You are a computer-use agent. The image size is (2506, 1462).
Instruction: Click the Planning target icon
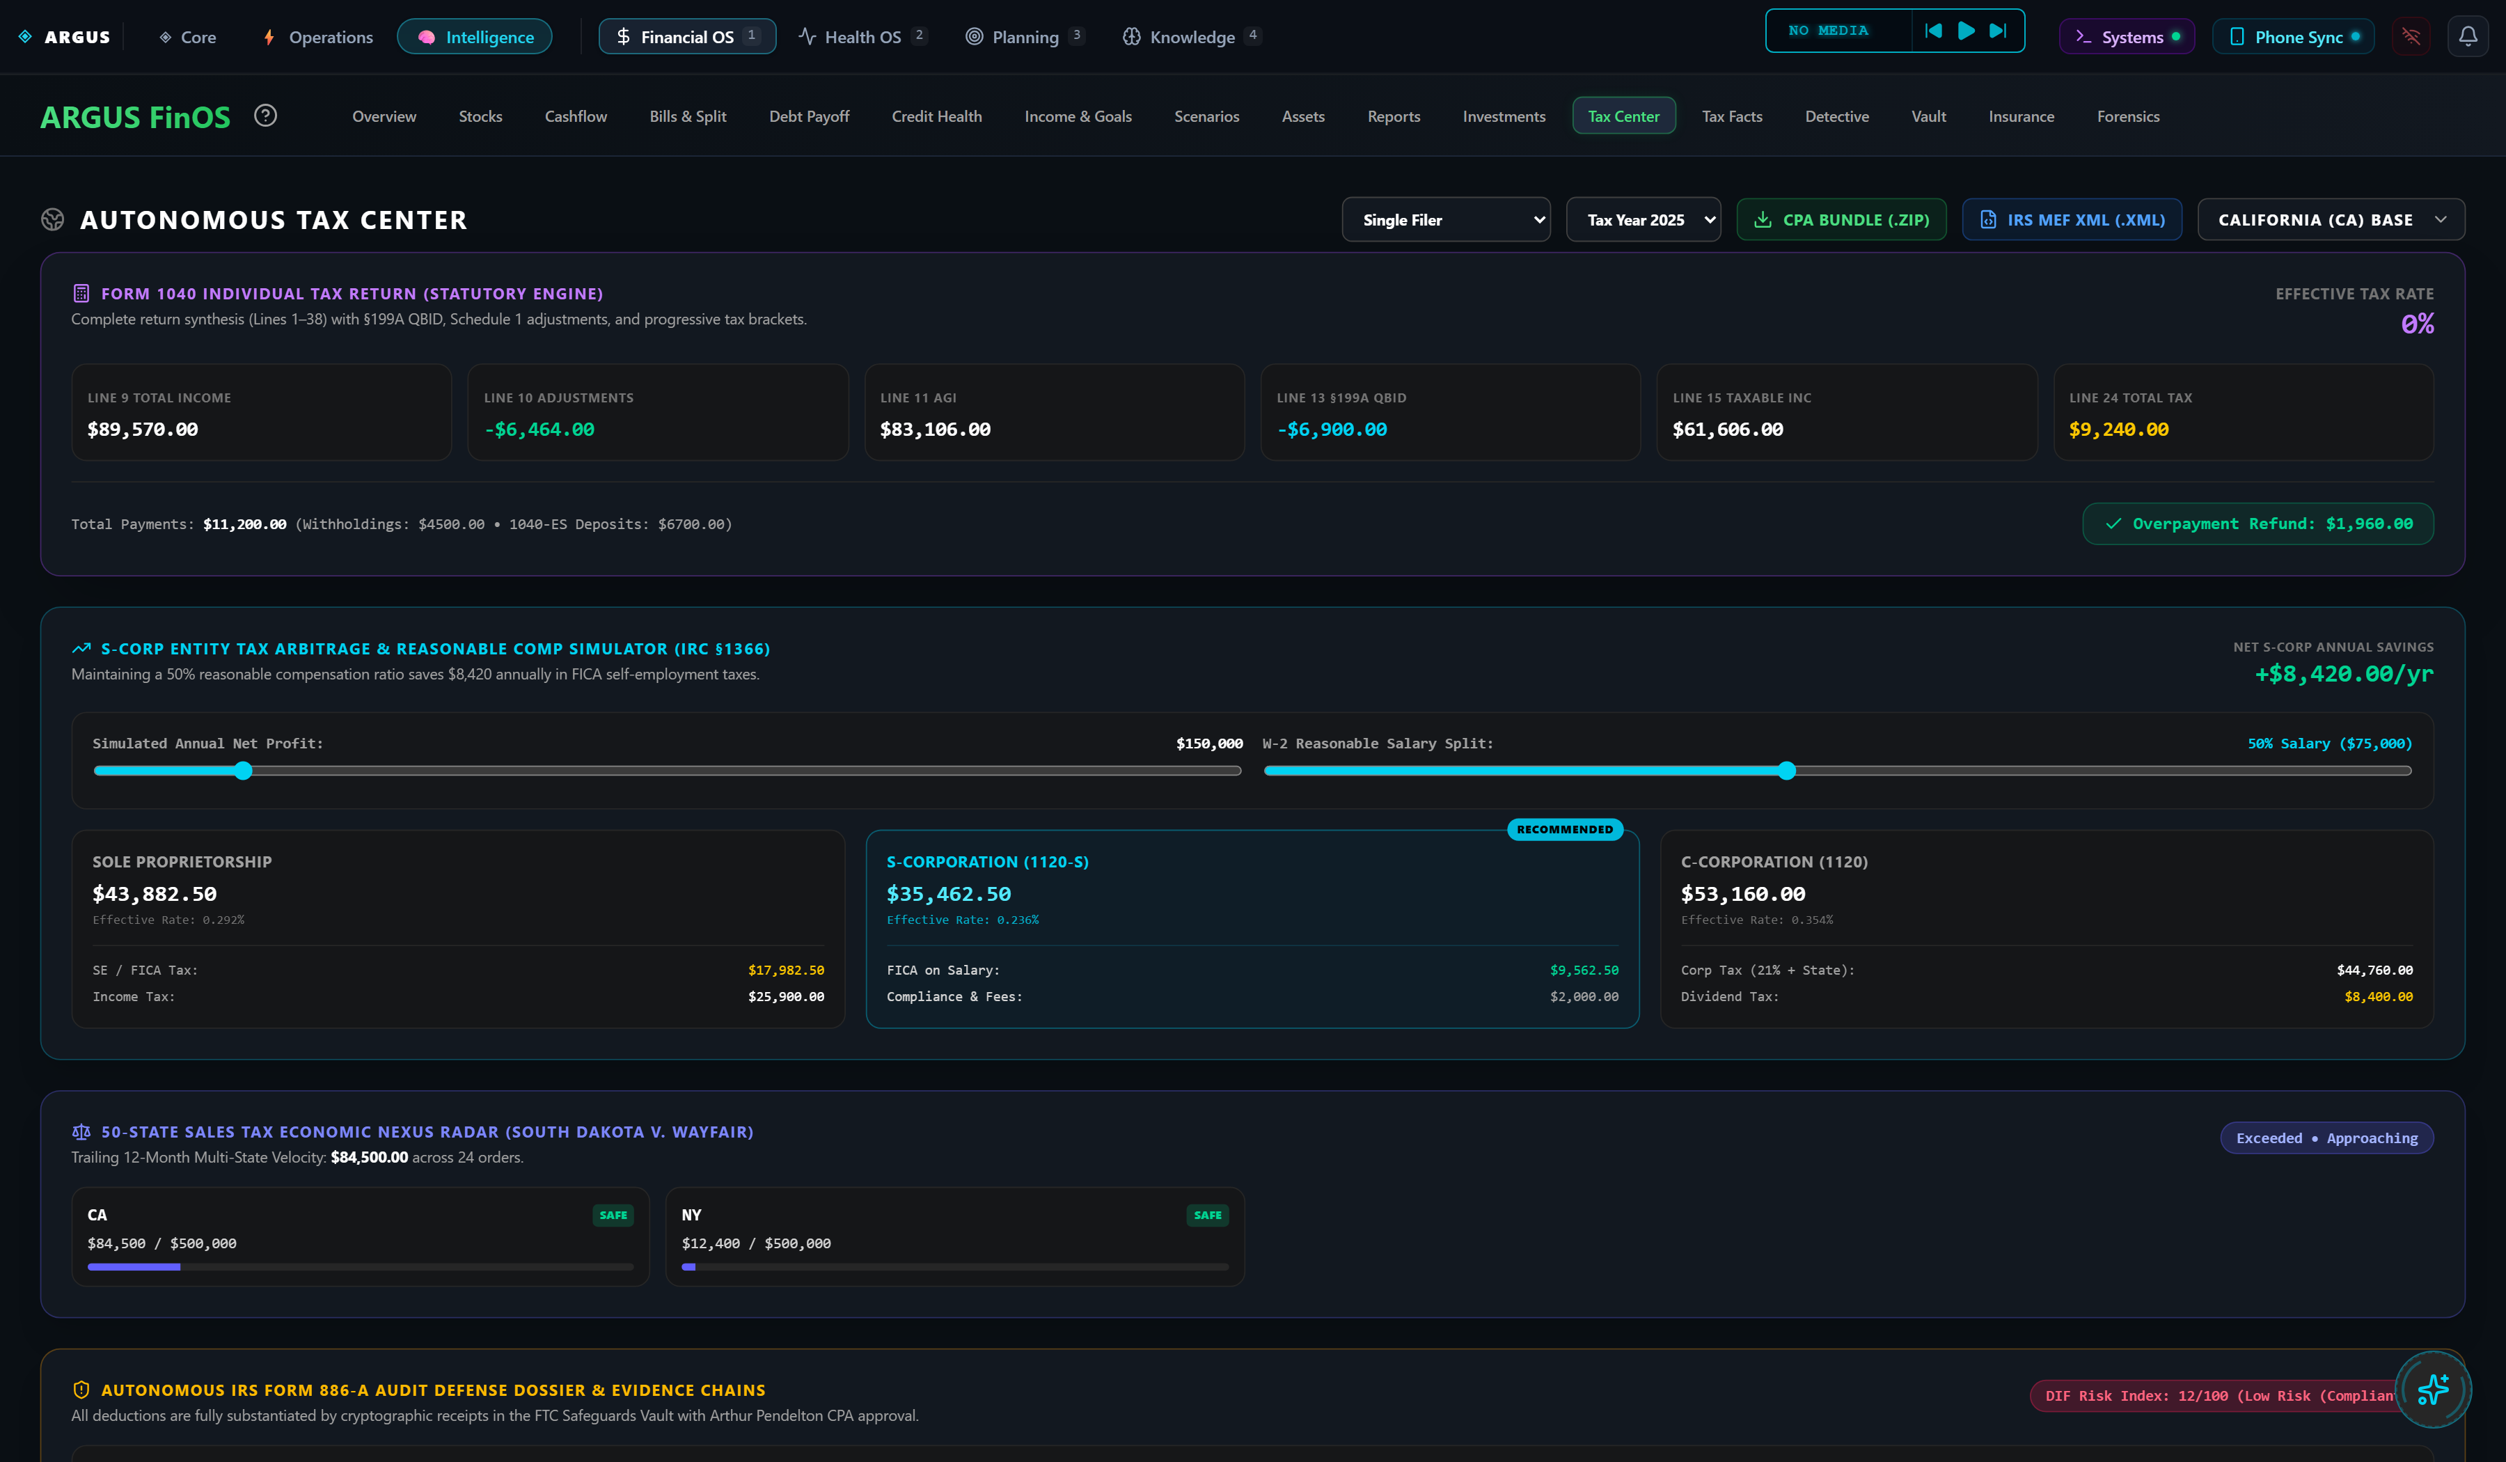coord(975,37)
